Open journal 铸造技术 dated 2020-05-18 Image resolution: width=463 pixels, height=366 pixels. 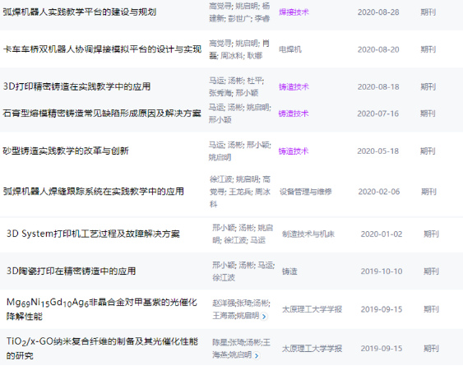click(x=294, y=151)
